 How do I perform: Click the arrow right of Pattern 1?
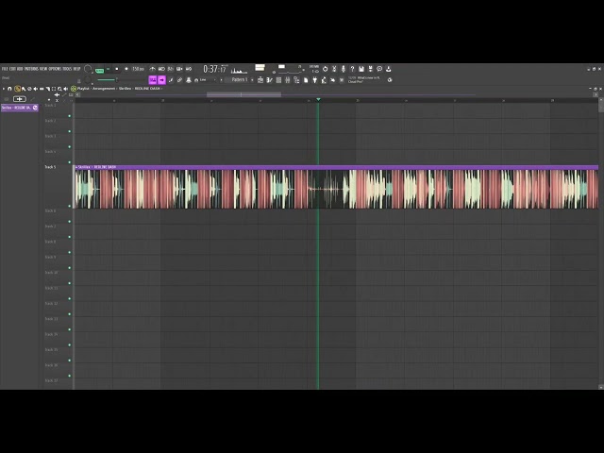tap(252, 79)
